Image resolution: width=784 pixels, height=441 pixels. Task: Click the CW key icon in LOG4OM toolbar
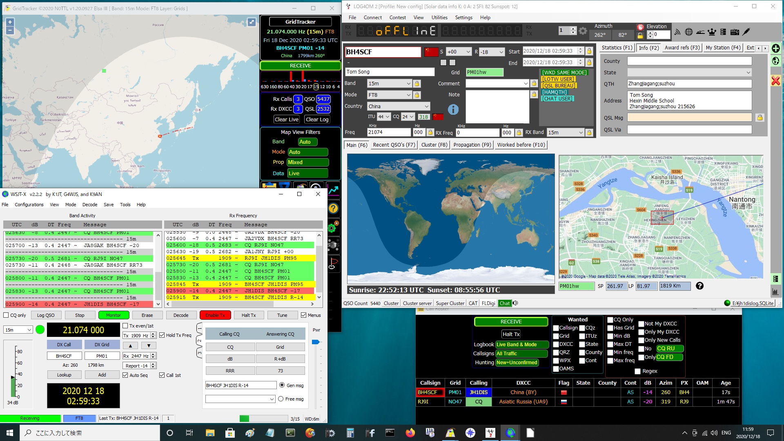(747, 32)
